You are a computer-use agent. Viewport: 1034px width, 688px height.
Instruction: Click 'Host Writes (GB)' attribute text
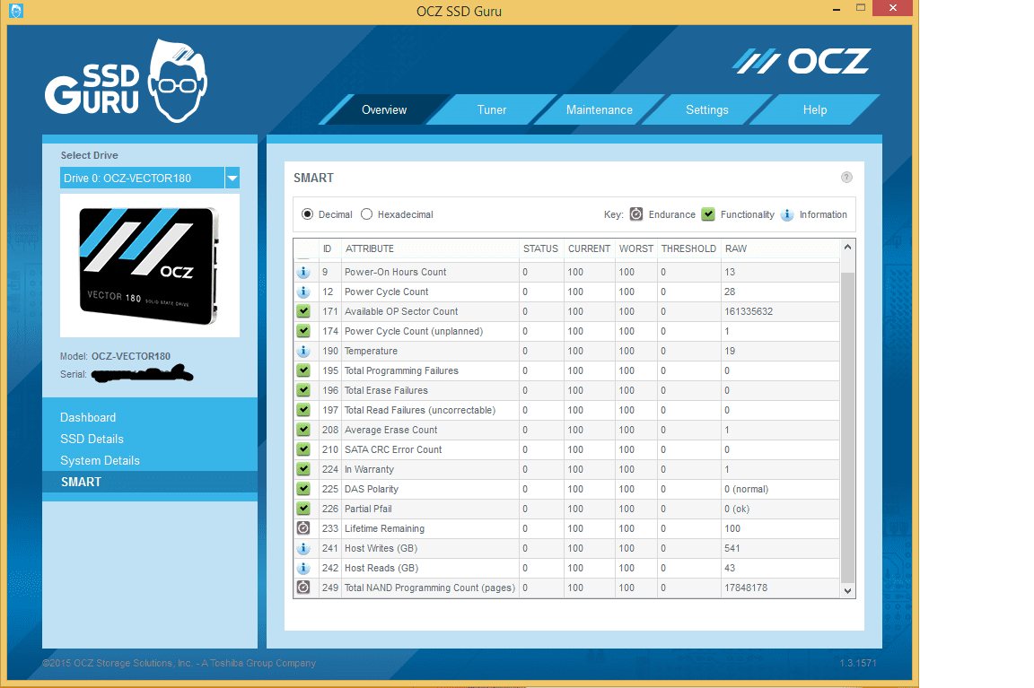pos(381,548)
